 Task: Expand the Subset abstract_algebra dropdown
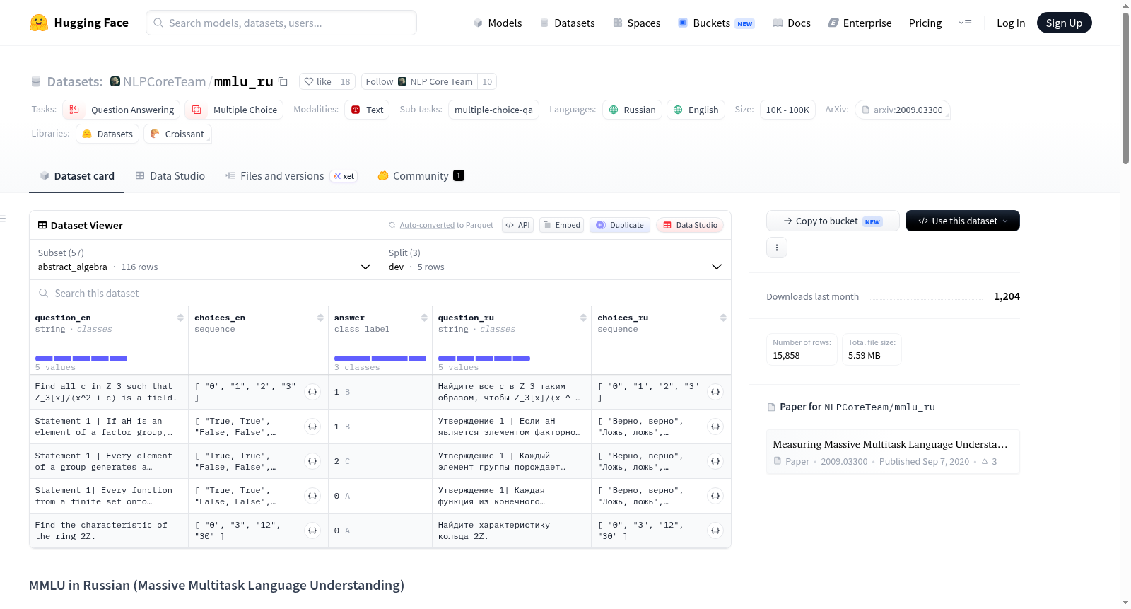[x=205, y=260]
